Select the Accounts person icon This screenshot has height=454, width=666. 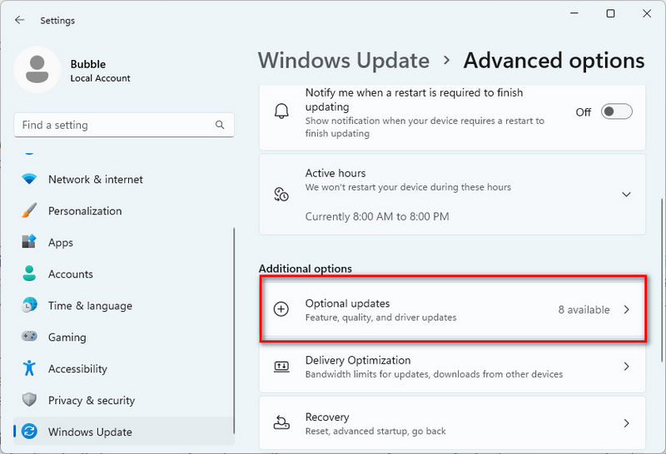[29, 274]
